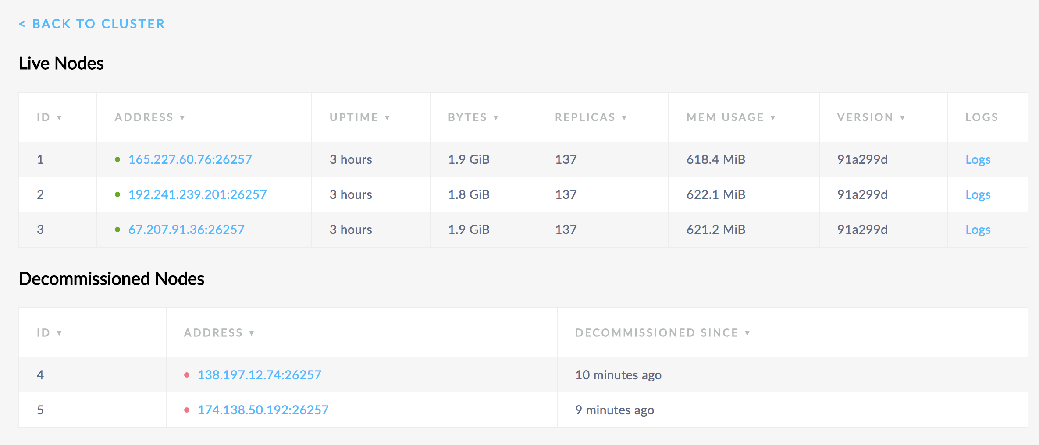Click the red status dot for node 4
1039x445 pixels.
point(187,374)
